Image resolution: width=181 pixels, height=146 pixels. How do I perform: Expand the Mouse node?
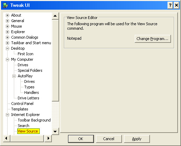[x=7, y=27]
